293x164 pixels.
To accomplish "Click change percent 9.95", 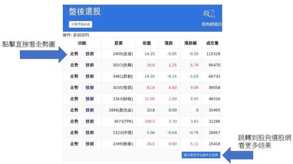I will (x=194, y=99).
